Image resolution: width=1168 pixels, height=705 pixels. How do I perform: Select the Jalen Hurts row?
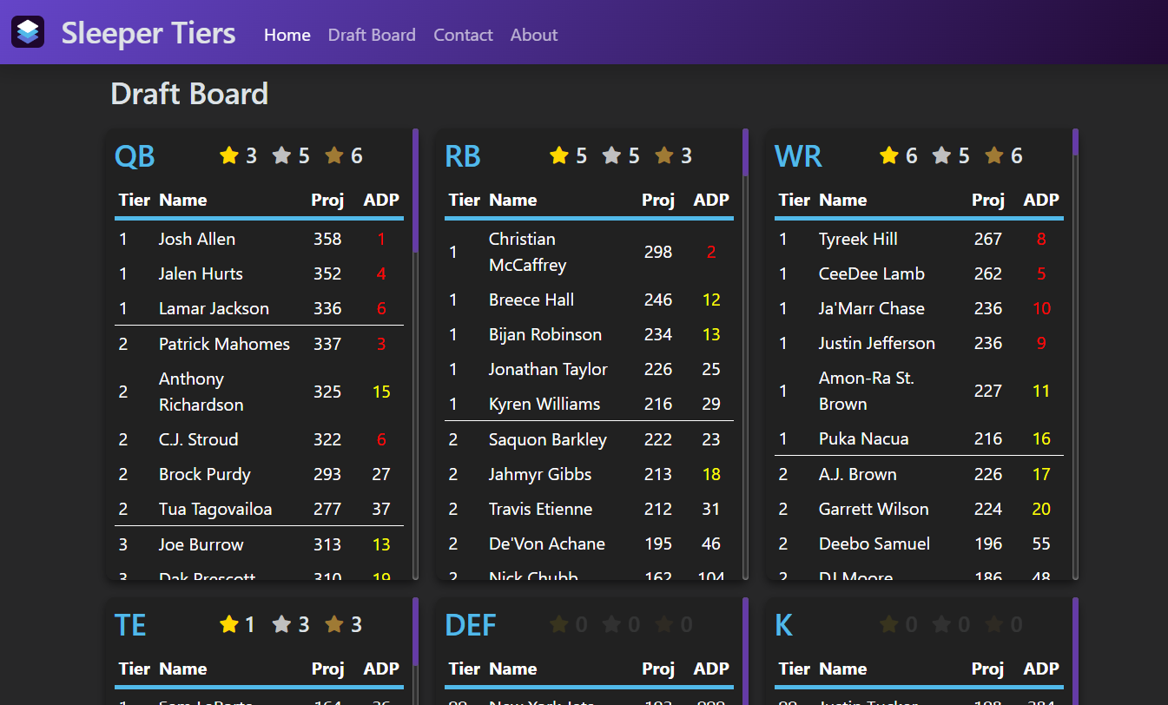point(259,273)
